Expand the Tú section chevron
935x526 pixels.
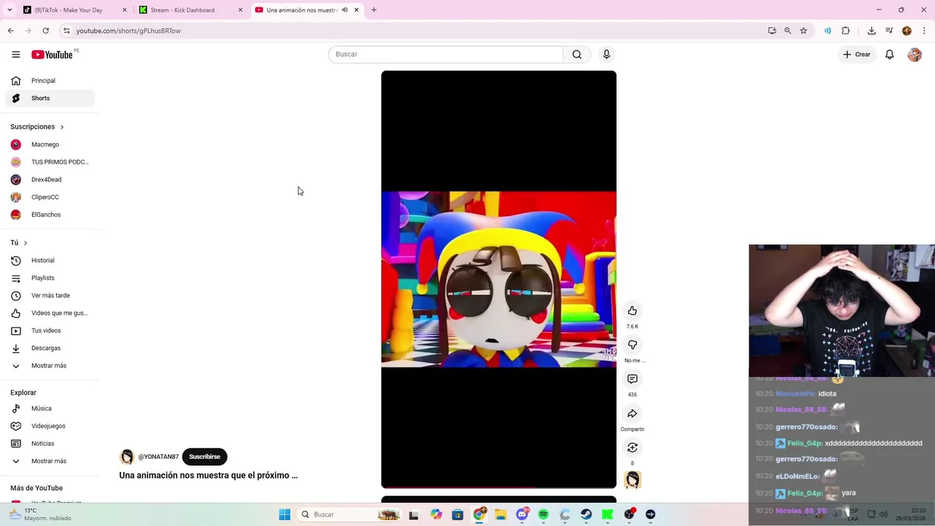pos(26,243)
